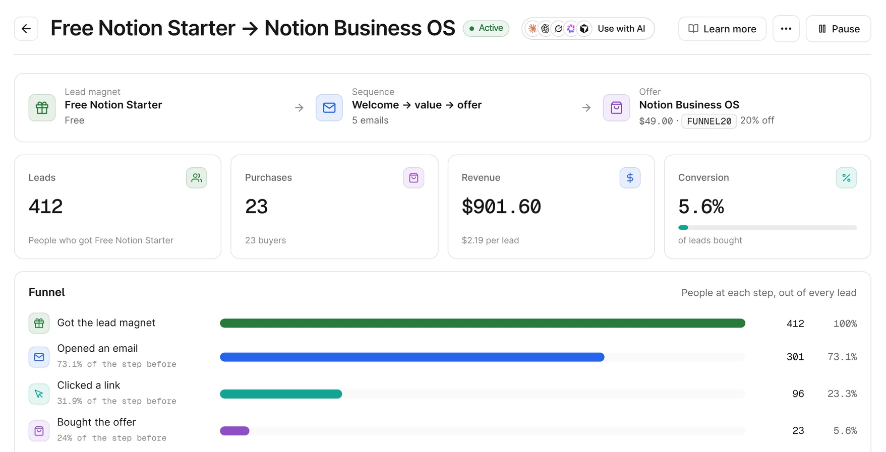Viewport: 886px width, 452px height.
Task: Click the cursor icon beside Clicked a link
Action: 39,394
